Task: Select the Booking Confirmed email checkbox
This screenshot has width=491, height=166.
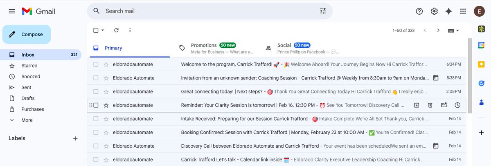Action: click(x=96, y=133)
